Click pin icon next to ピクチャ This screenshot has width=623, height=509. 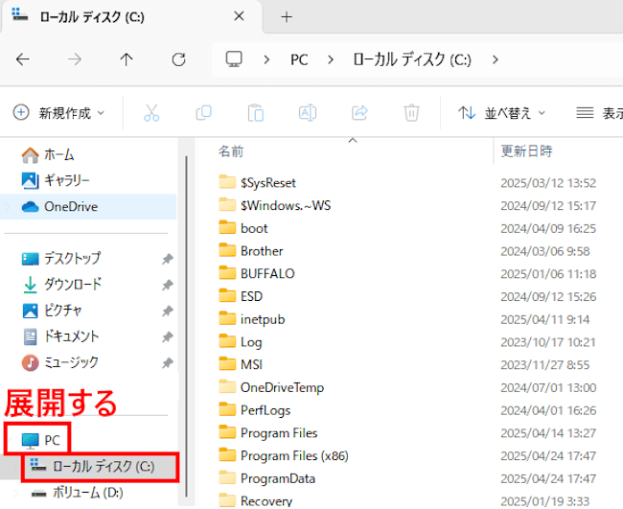pyautogui.click(x=168, y=311)
